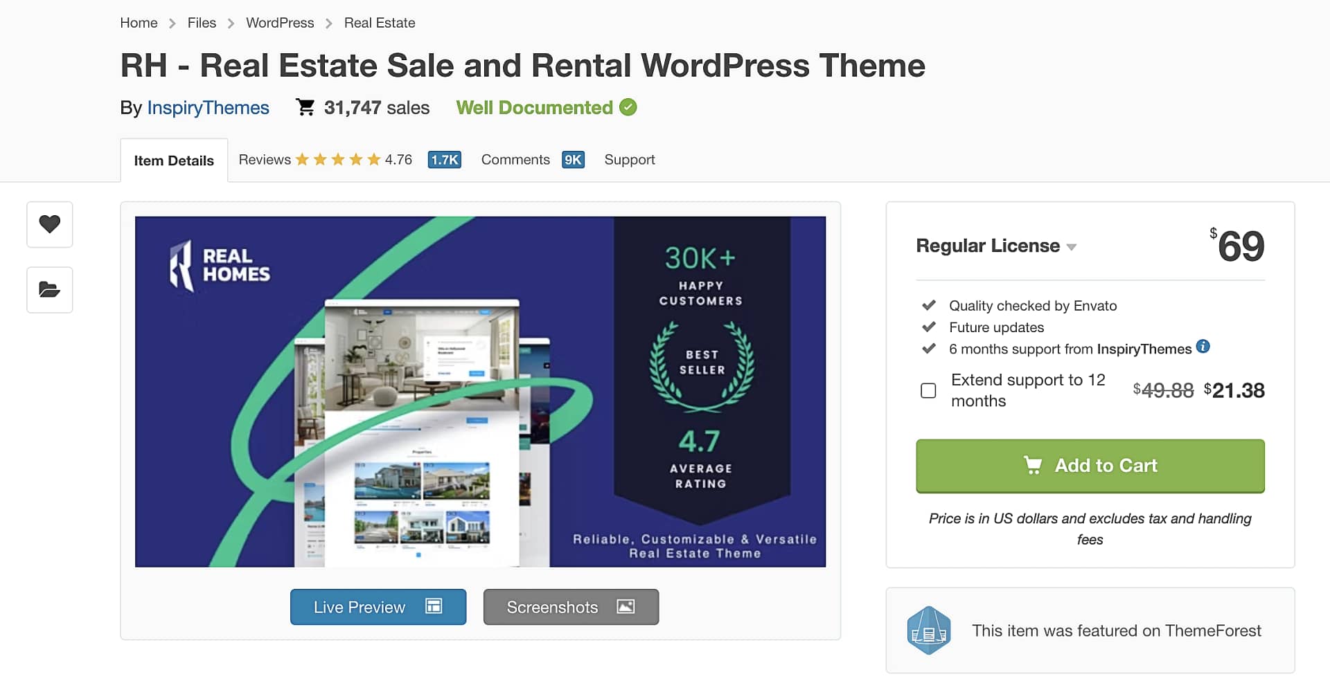Click the 31,747 sales text
The height and width of the screenshot is (683, 1330).
point(377,108)
